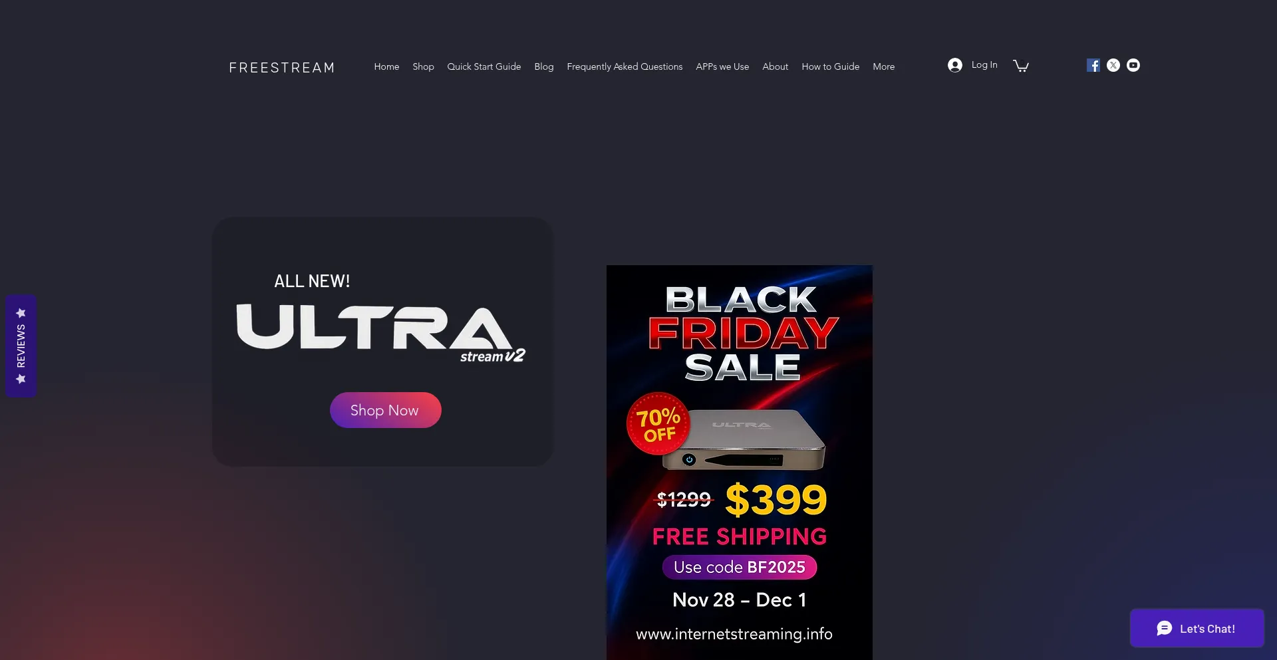1277x660 pixels.
Task: Open Frequently Asked Questions page
Action: click(625, 66)
